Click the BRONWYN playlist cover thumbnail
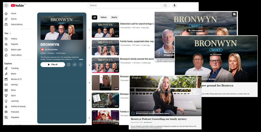 click(x=62, y=28)
